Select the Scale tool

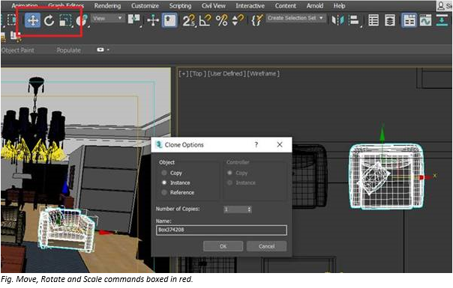click(x=65, y=20)
